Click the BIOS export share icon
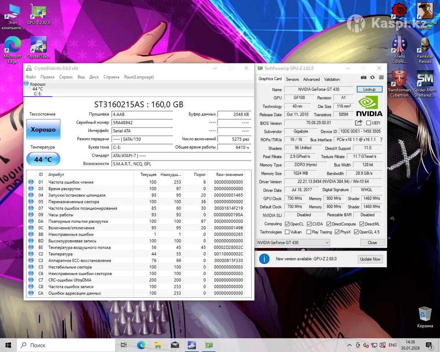Screen dimensions: 440x352 coord(359,123)
